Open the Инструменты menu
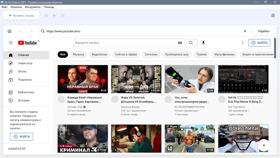Screen dimensions: 280x158 pyautogui.click(x=33, y=7)
